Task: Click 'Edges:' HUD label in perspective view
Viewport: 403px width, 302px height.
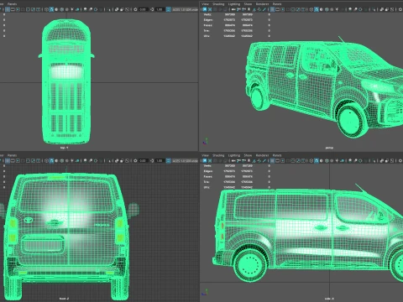Action: (x=208, y=20)
